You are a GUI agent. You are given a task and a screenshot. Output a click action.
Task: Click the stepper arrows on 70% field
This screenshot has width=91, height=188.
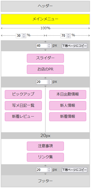pyautogui.click(x=68, y=36)
